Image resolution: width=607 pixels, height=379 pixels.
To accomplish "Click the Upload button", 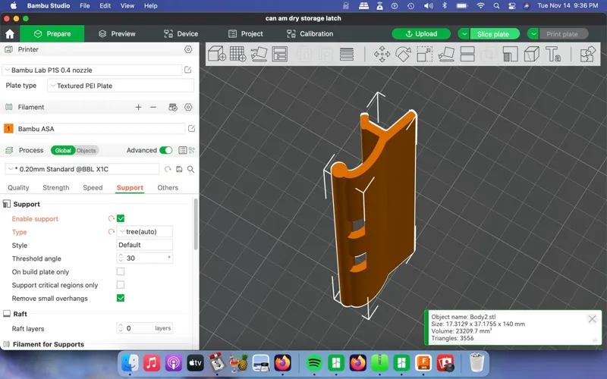I will [421, 34].
